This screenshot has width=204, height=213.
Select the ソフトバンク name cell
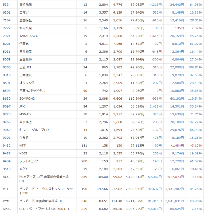(29, 161)
